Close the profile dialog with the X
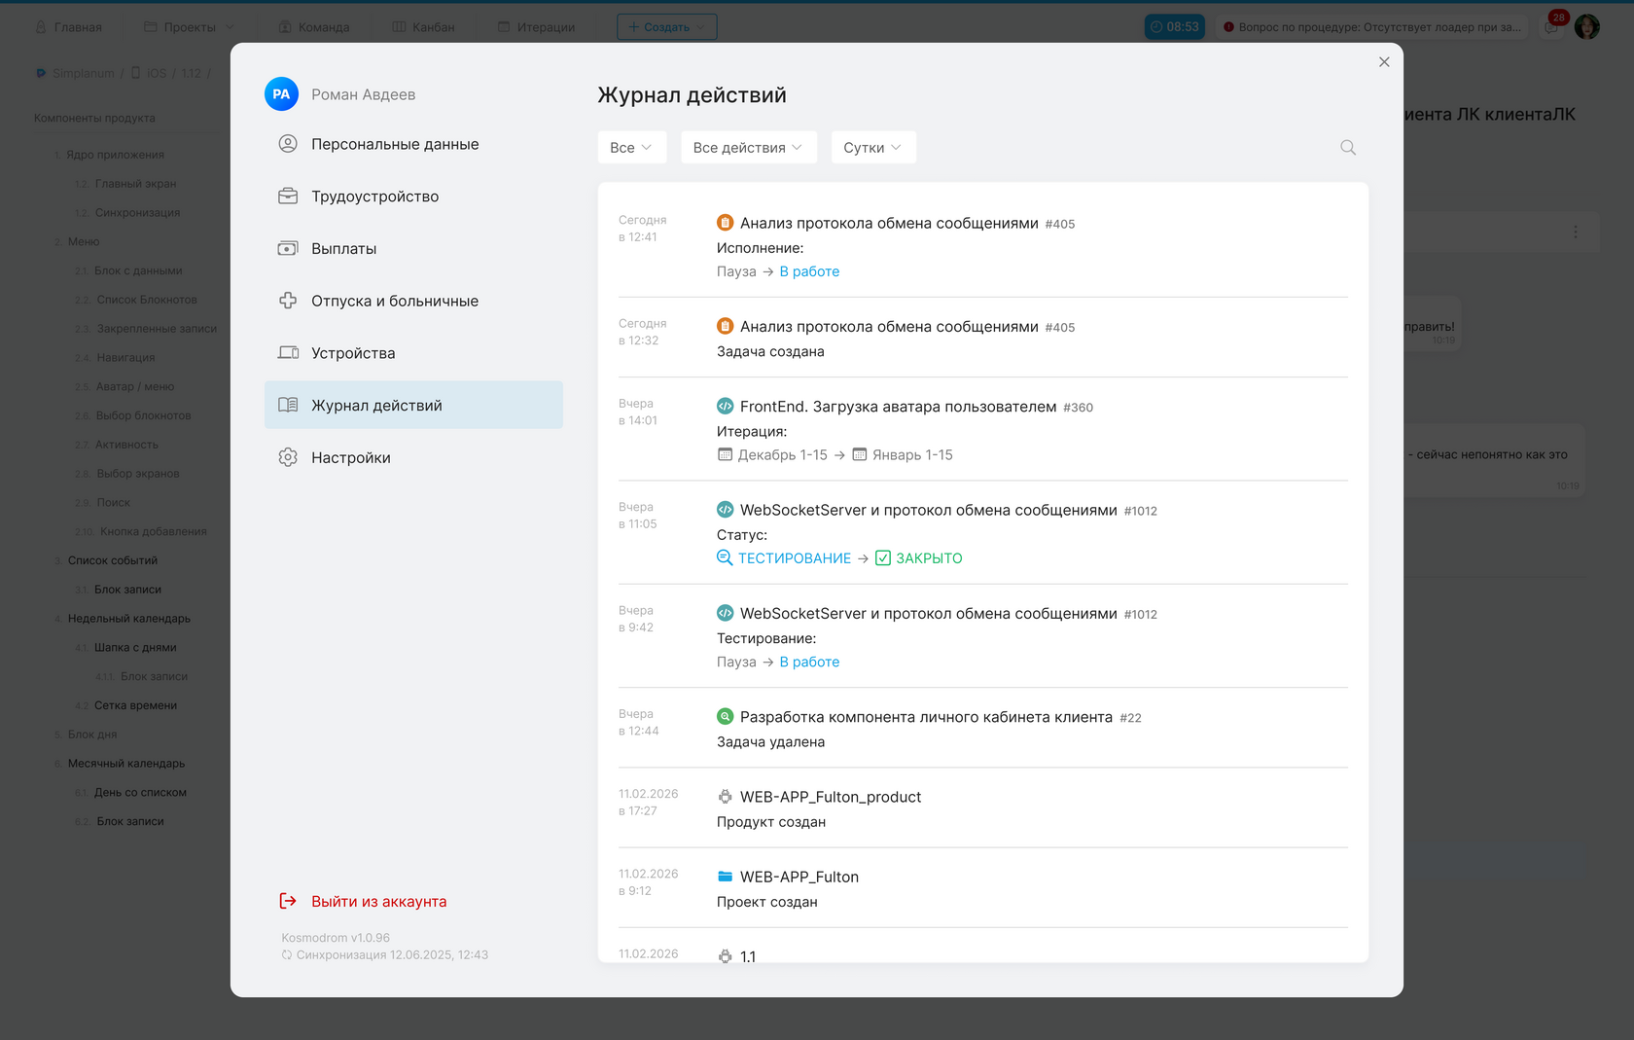This screenshot has height=1040, width=1634. click(1384, 62)
